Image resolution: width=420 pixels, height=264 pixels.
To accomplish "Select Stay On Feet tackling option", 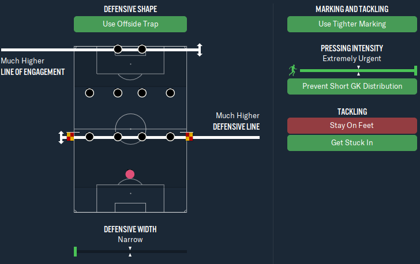I will pyautogui.click(x=352, y=126).
